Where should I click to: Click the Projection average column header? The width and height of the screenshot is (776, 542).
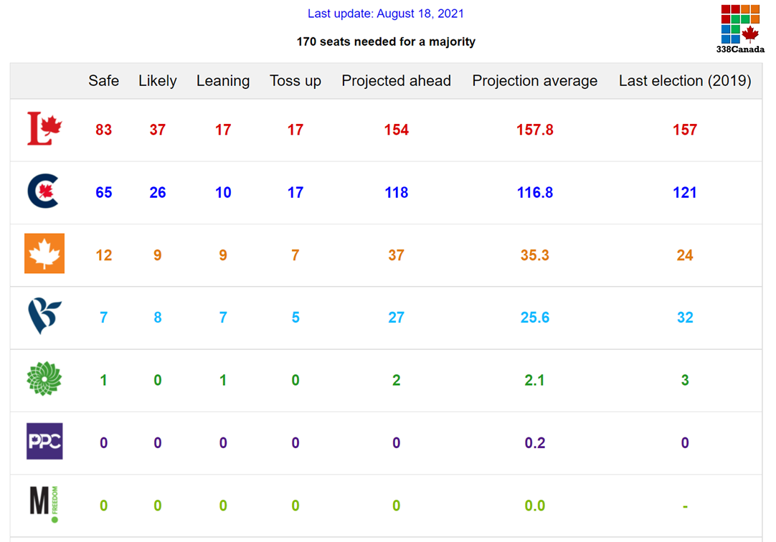point(534,81)
